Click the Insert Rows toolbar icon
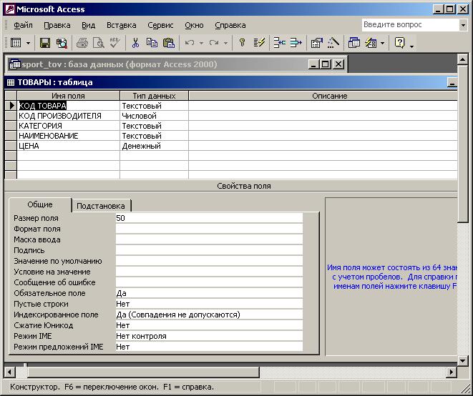473x396 pixels. point(279,43)
